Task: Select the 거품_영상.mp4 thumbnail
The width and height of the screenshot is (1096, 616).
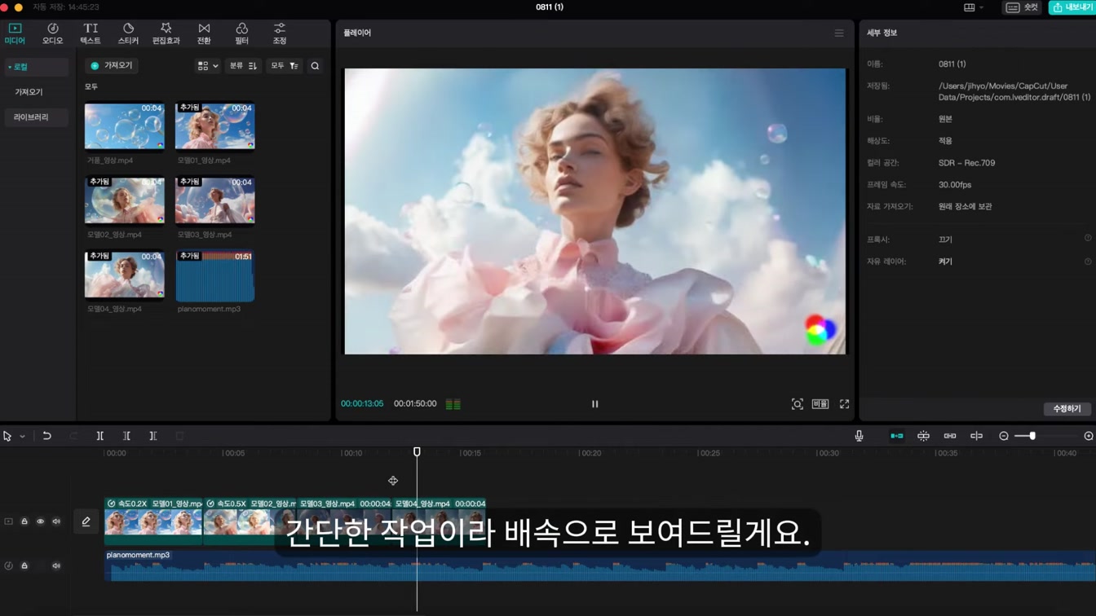Action: click(124, 126)
